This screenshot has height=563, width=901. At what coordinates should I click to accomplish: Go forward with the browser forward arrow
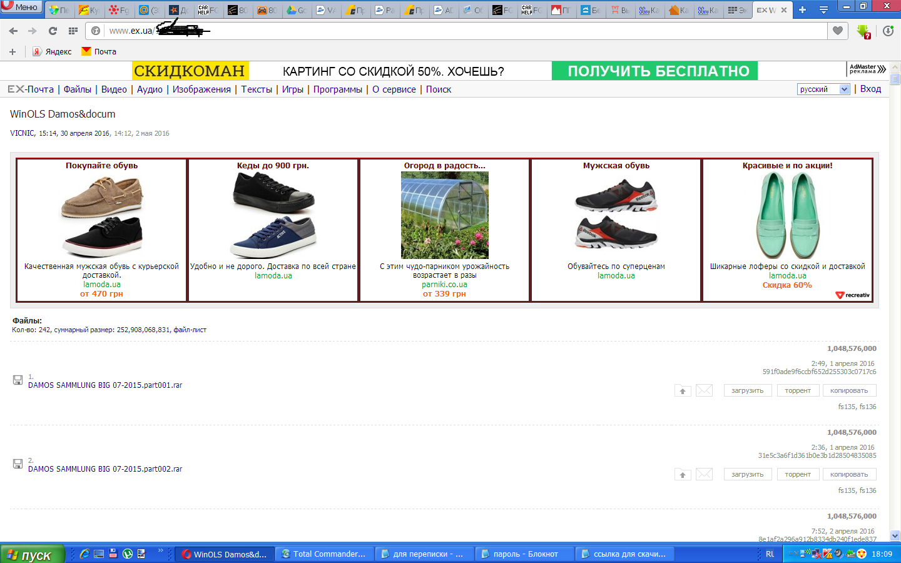coord(33,31)
